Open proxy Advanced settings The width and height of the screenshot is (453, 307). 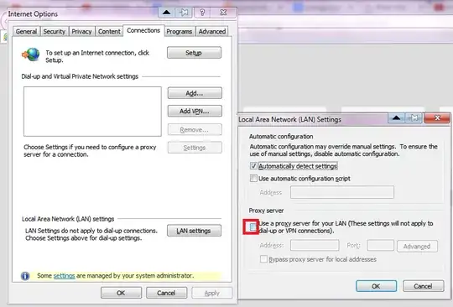[x=417, y=247]
